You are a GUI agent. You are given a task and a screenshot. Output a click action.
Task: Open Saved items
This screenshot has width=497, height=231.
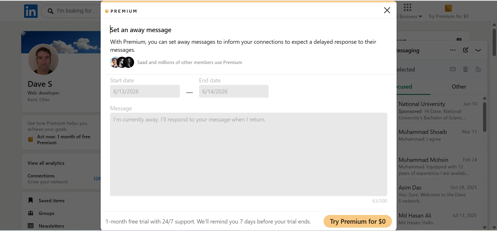52,201
